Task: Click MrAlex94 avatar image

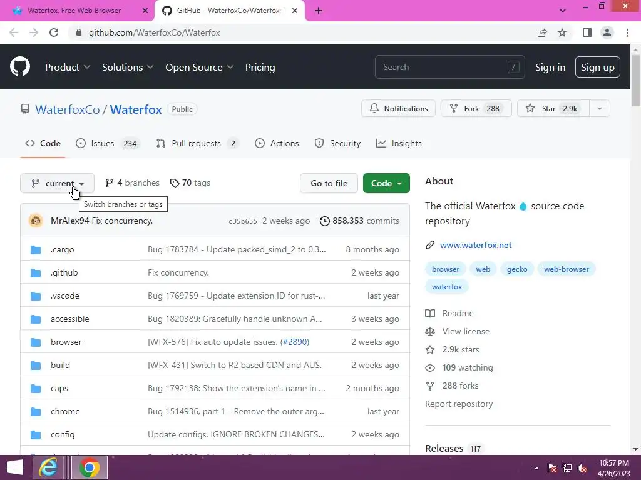Action: (36, 221)
